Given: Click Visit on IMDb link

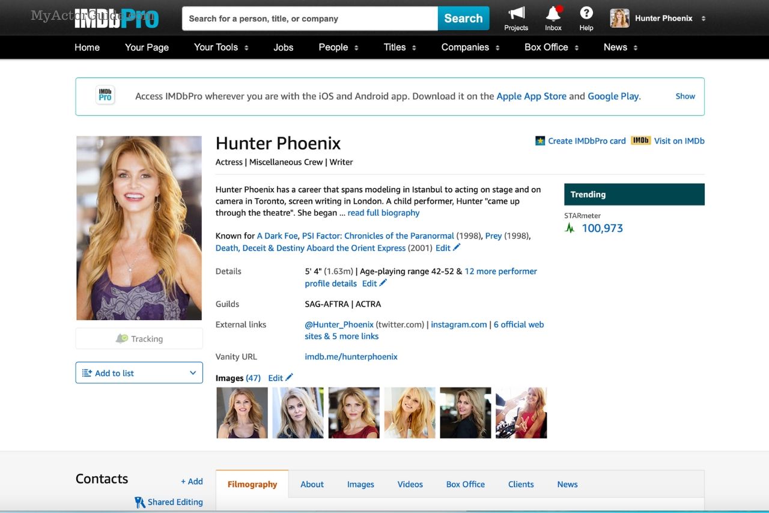Looking at the screenshot, I should click(x=679, y=141).
